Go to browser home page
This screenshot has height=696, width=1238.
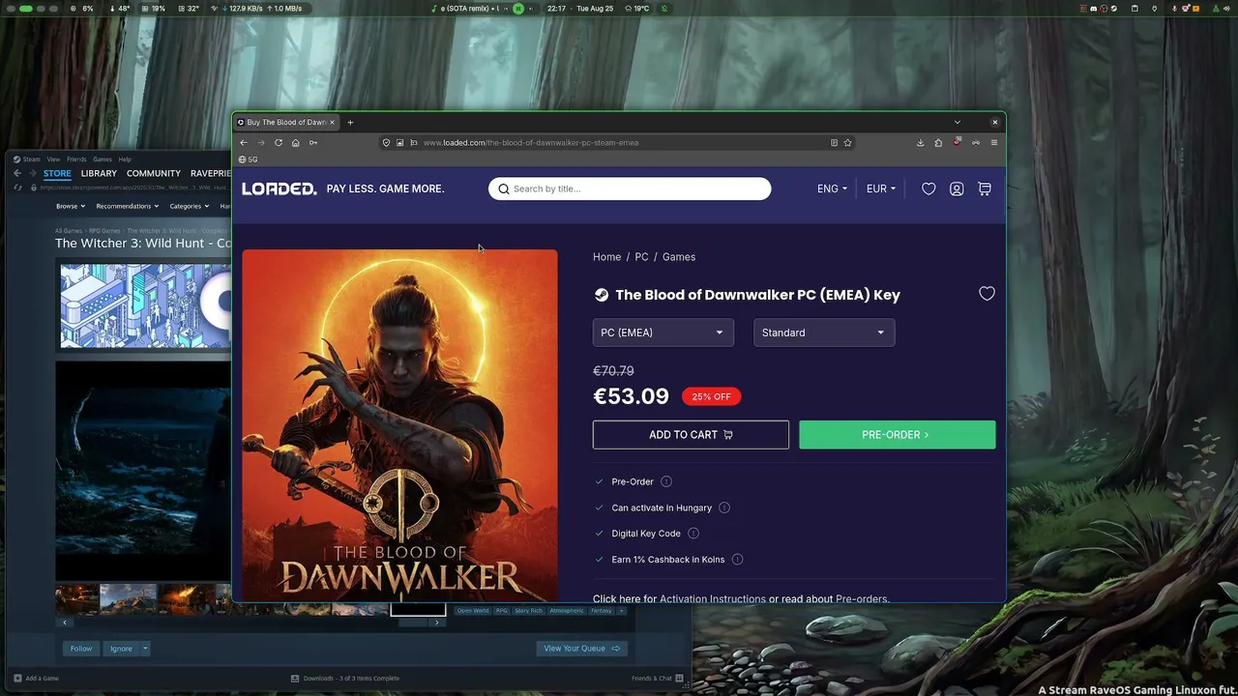pyautogui.click(x=296, y=143)
